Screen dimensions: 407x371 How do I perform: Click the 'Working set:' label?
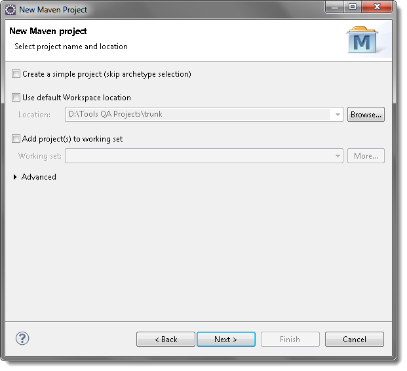click(x=40, y=156)
